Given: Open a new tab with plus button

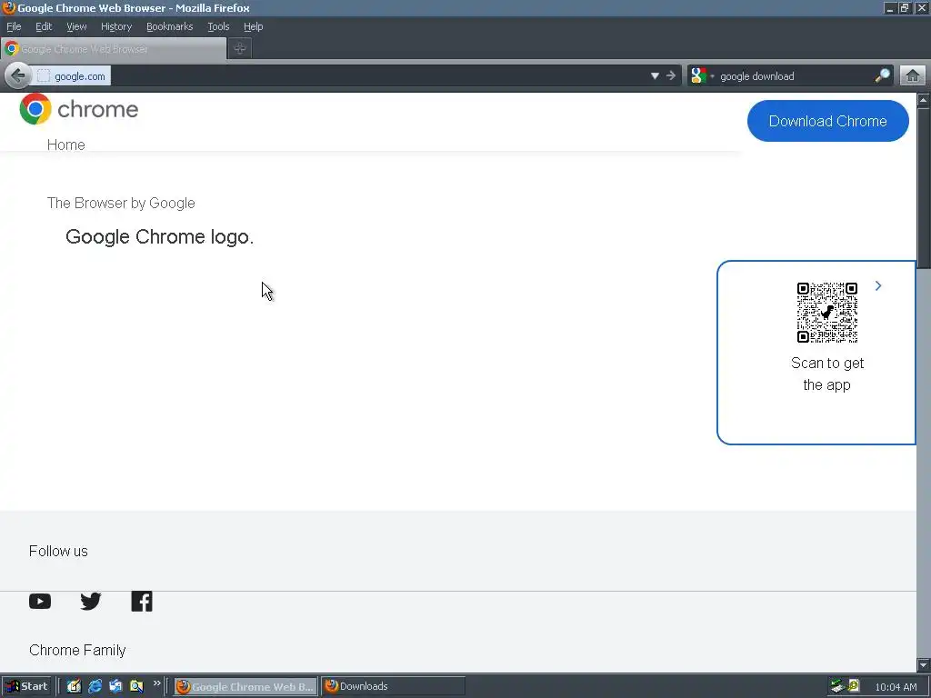Looking at the screenshot, I should (240, 49).
